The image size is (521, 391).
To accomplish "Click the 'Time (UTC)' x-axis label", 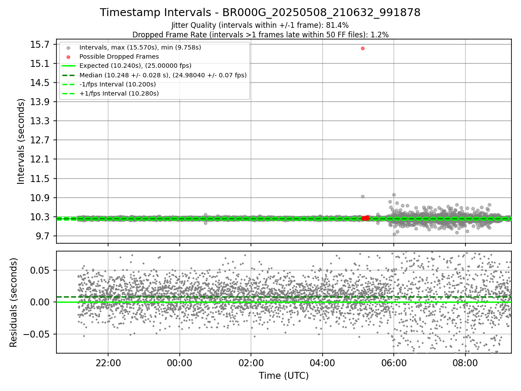I will coord(284,376).
